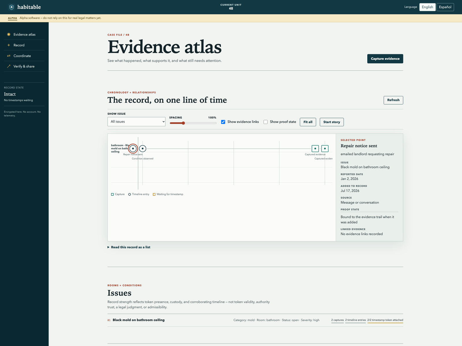This screenshot has height=346, width=462.
Task: Open the Record nav item
Action: 24,45
